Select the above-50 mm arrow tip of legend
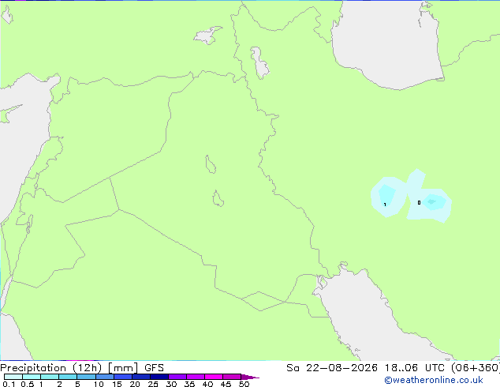Viewport: 500px width, 387px height. tap(250, 377)
